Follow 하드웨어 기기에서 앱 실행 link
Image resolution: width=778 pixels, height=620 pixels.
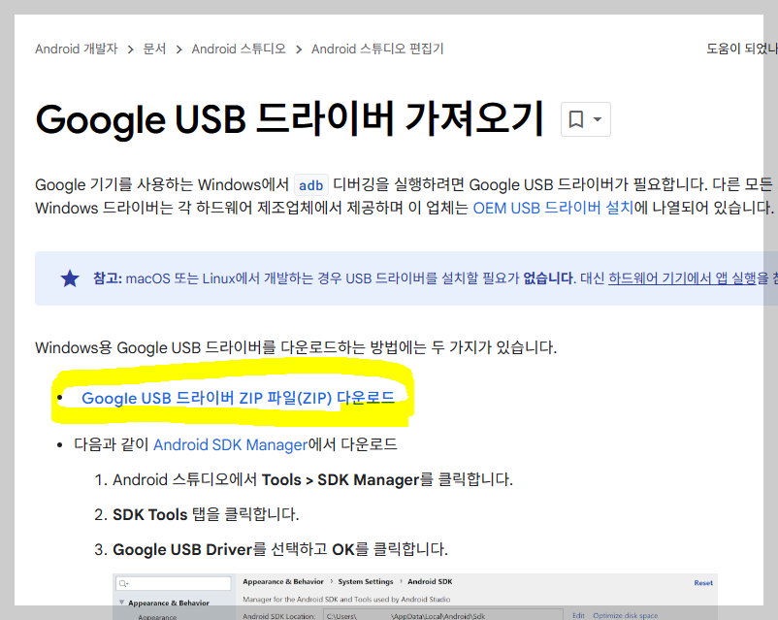682,278
